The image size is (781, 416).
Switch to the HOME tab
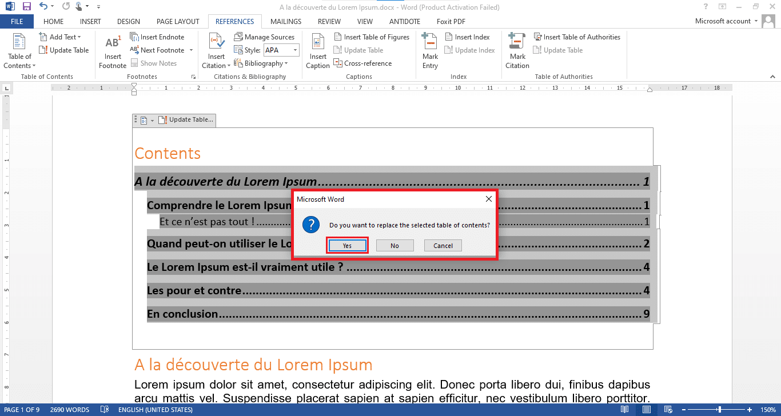(54, 22)
